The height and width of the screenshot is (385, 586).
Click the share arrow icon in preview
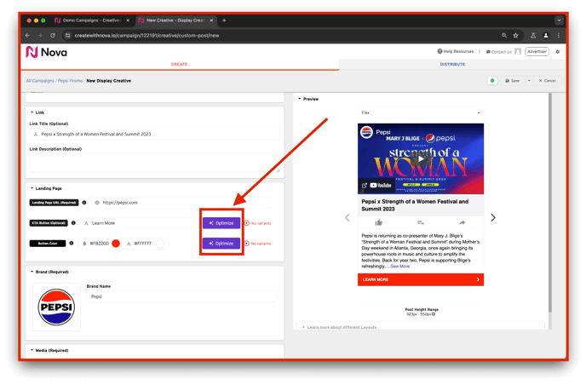tap(462, 222)
